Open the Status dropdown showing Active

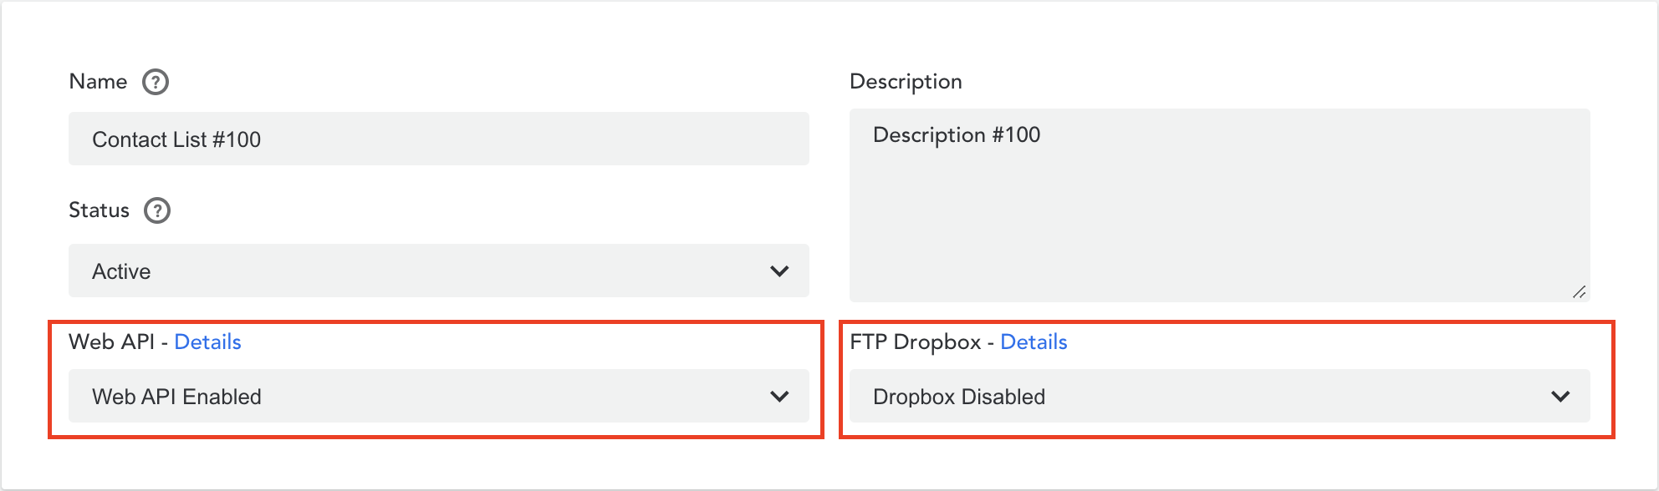point(439,271)
